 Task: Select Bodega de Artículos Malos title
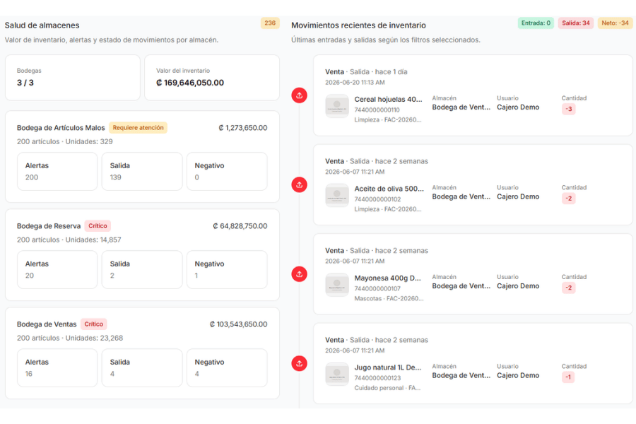click(61, 128)
